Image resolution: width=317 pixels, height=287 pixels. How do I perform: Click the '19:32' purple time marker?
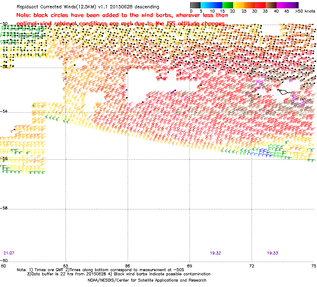(x=215, y=253)
